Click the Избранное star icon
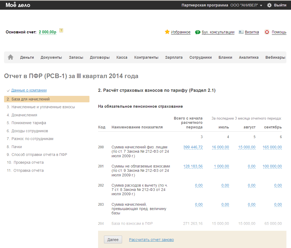This screenshot has width=291, height=248. [167, 32]
